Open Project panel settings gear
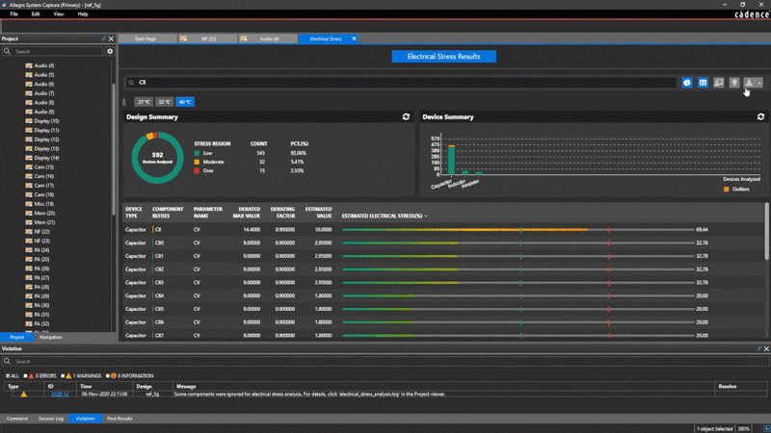The height and width of the screenshot is (433, 771). click(x=110, y=51)
